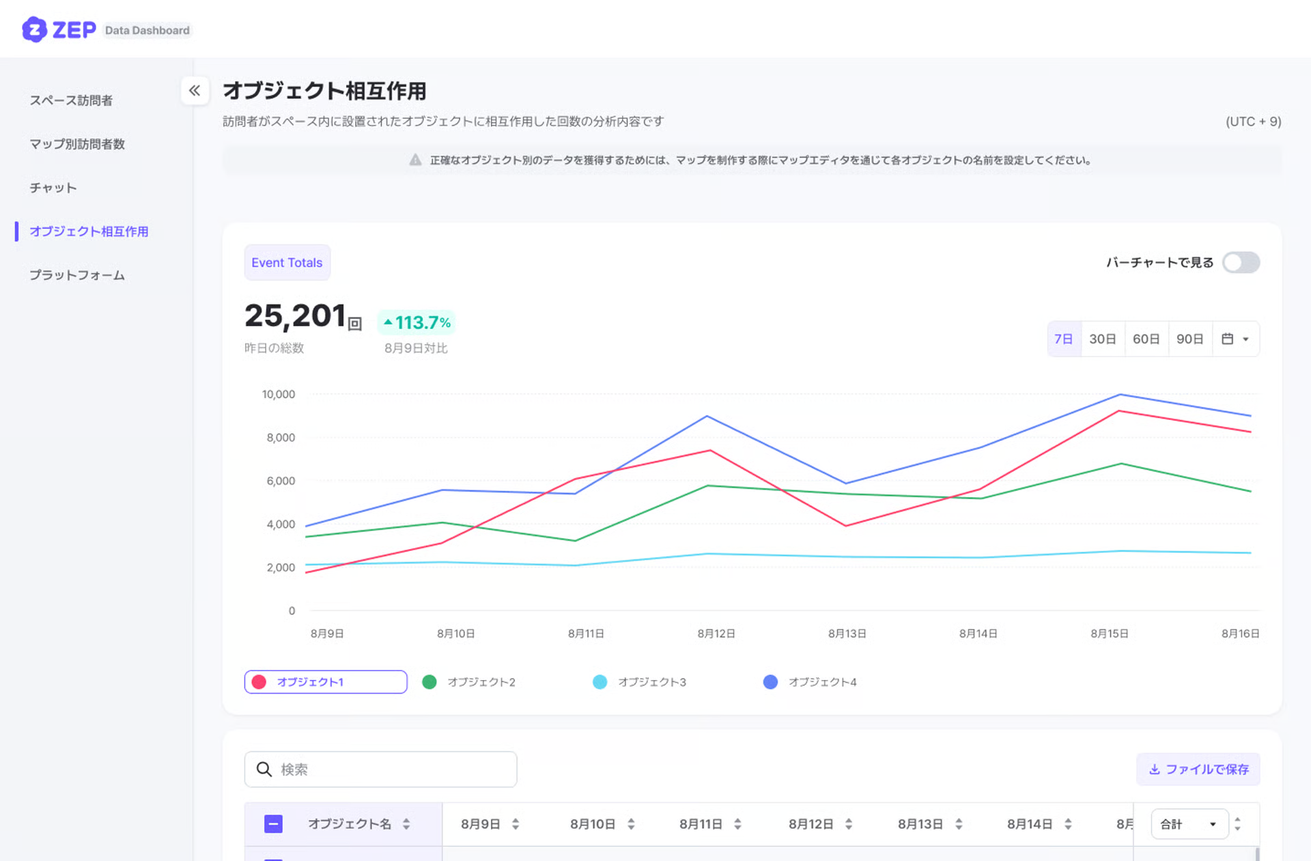The height and width of the screenshot is (861, 1311).
Task: Sort by the オブジェクト名 column arrows
Action: [x=406, y=824]
